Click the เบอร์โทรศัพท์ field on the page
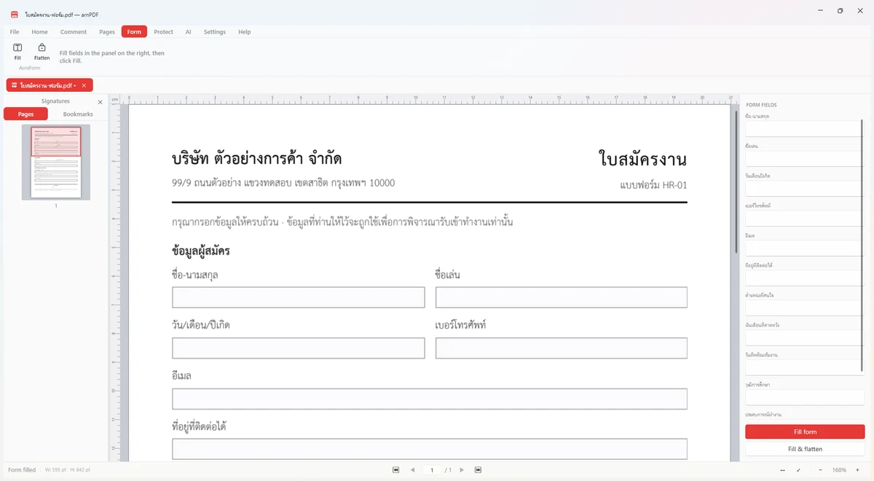This screenshot has width=874, height=481. [562, 348]
